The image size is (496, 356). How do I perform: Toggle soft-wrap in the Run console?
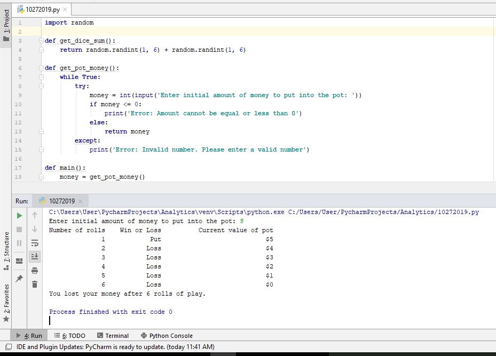pyautogui.click(x=35, y=243)
